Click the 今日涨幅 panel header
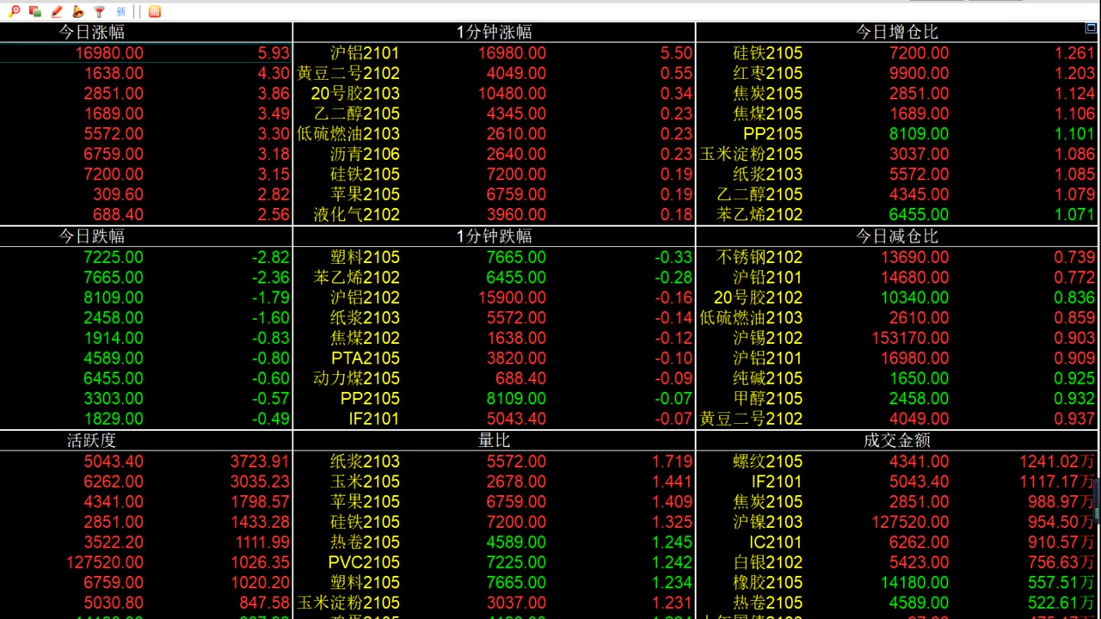 tap(91, 32)
